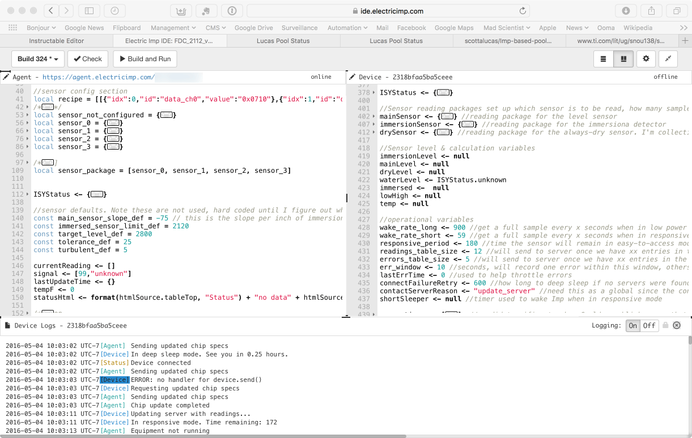Viewport: 692px width, 438px height.
Task: Show more bookmarks chevron
Action: click(683, 28)
